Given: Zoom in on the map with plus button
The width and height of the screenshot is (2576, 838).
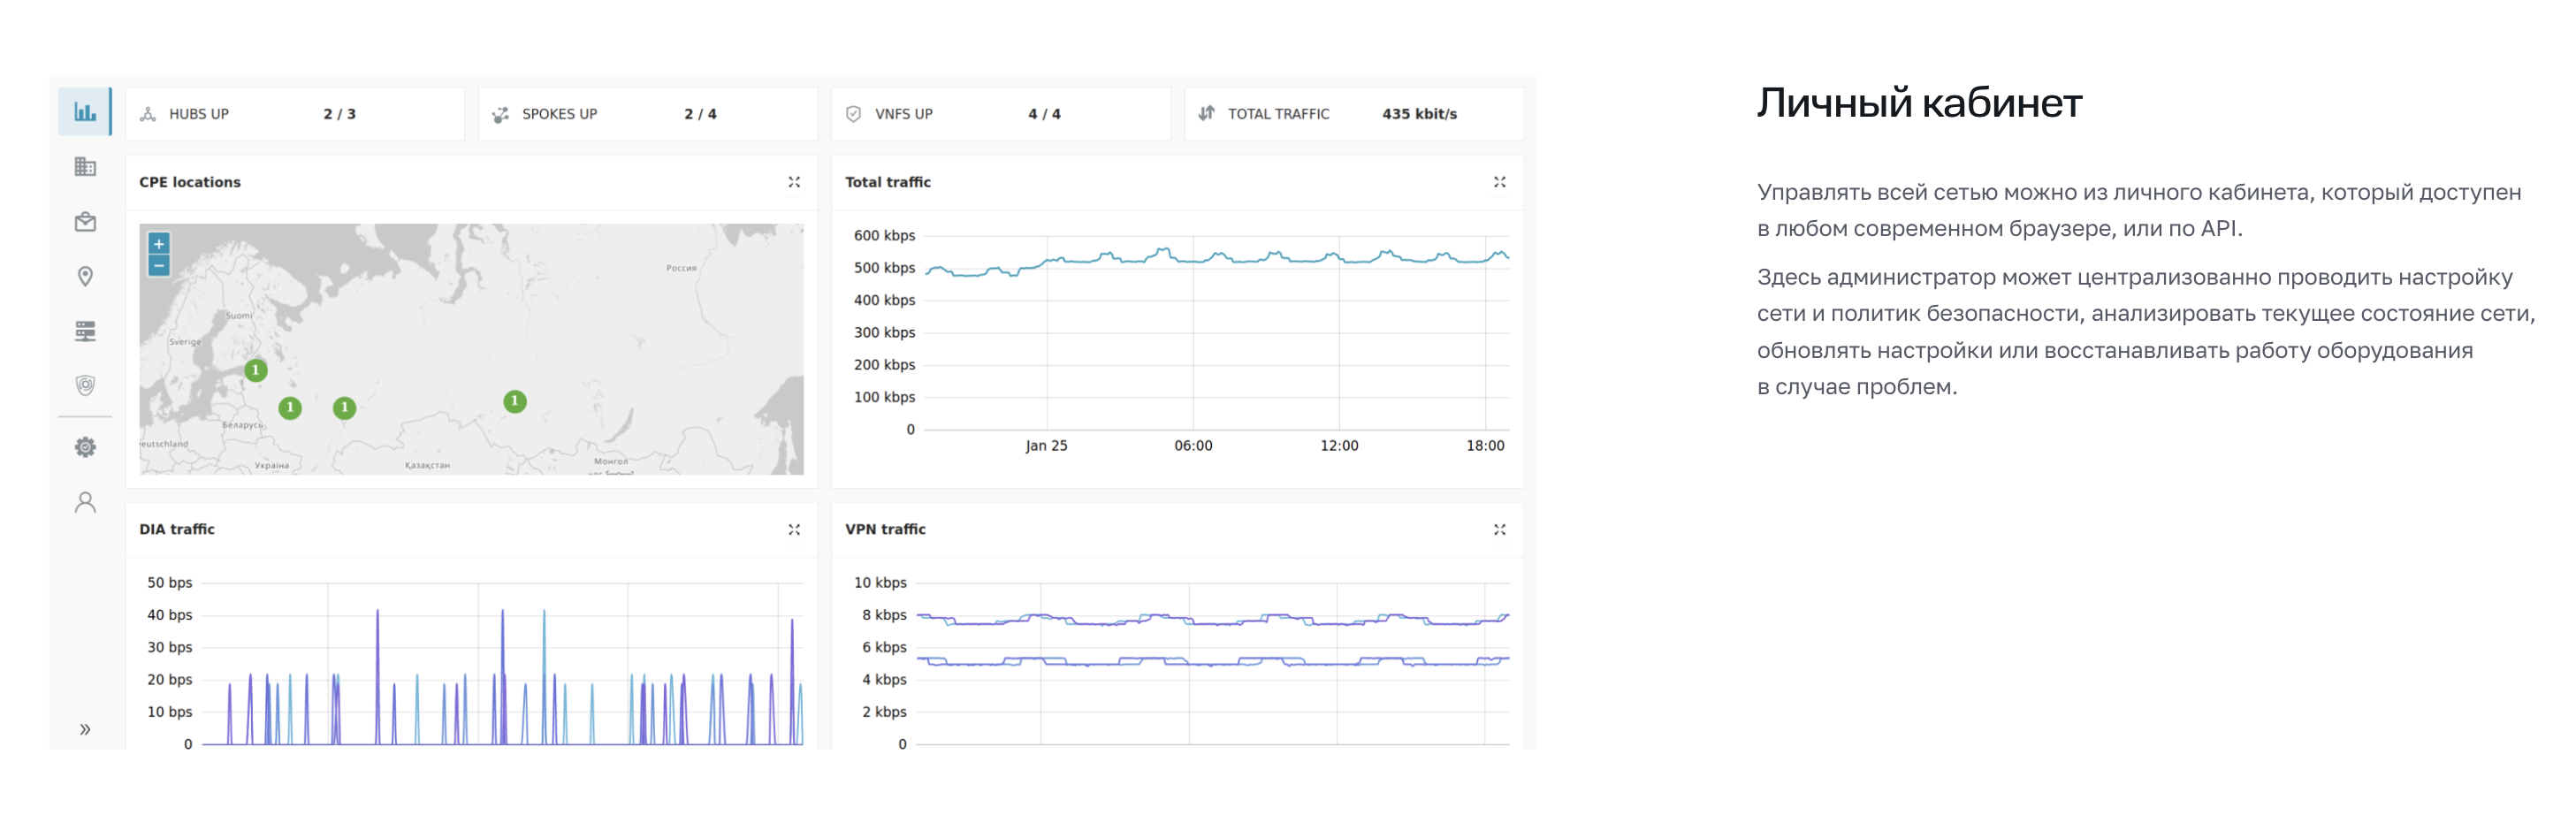Looking at the screenshot, I should pyautogui.click(x=159, y=244).
